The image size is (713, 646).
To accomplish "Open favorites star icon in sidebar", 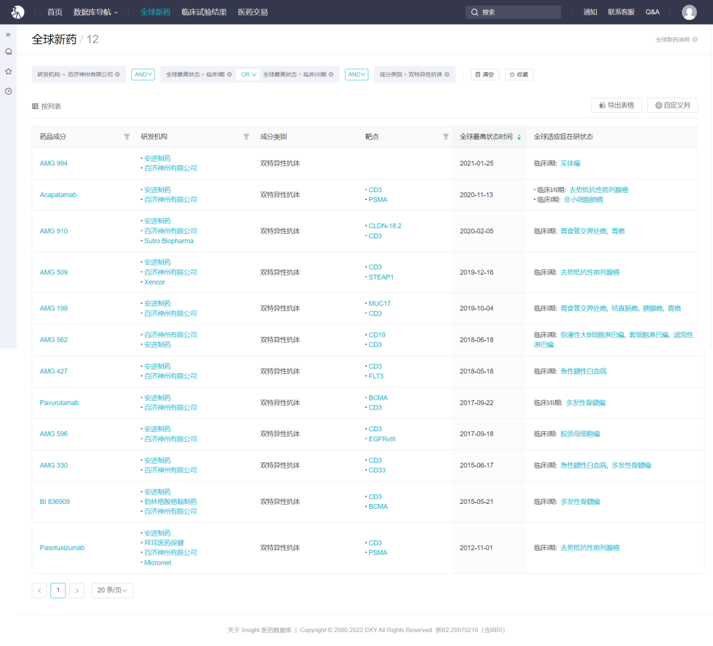I will [8, 71].
